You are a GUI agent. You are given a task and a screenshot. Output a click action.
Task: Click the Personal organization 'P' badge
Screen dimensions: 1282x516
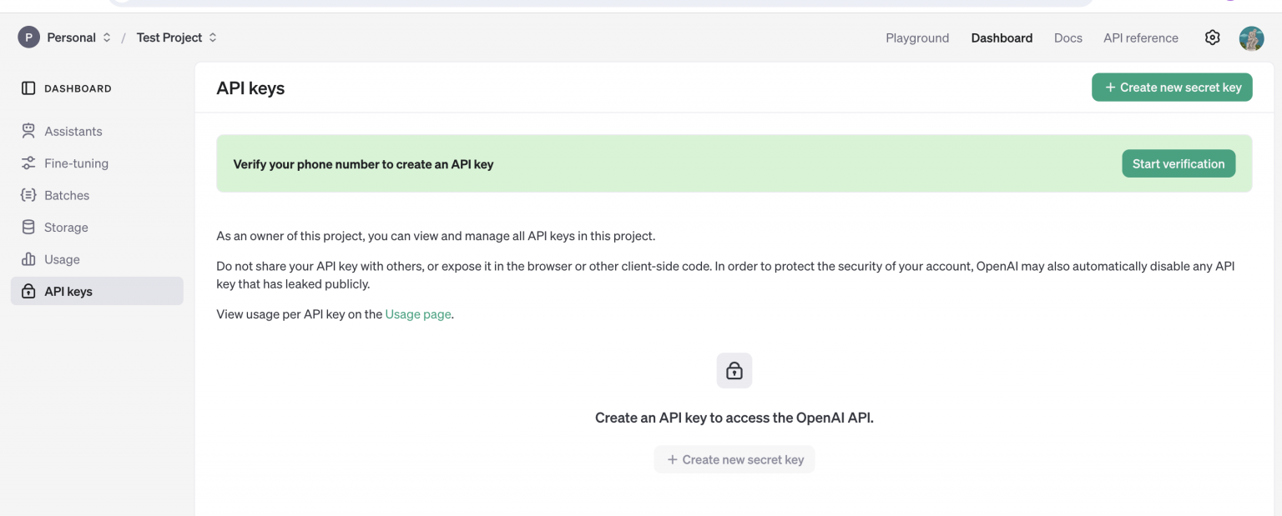pyautogui.click(x=29, y=38)
